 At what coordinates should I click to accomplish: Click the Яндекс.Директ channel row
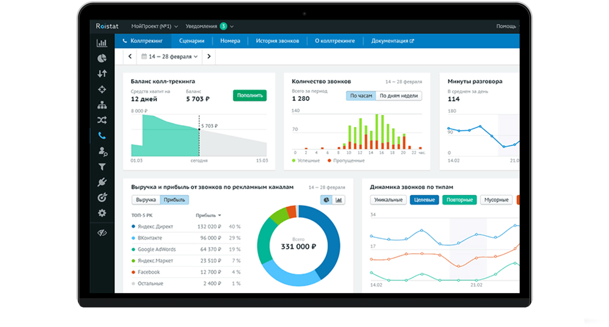click(186, 227)
